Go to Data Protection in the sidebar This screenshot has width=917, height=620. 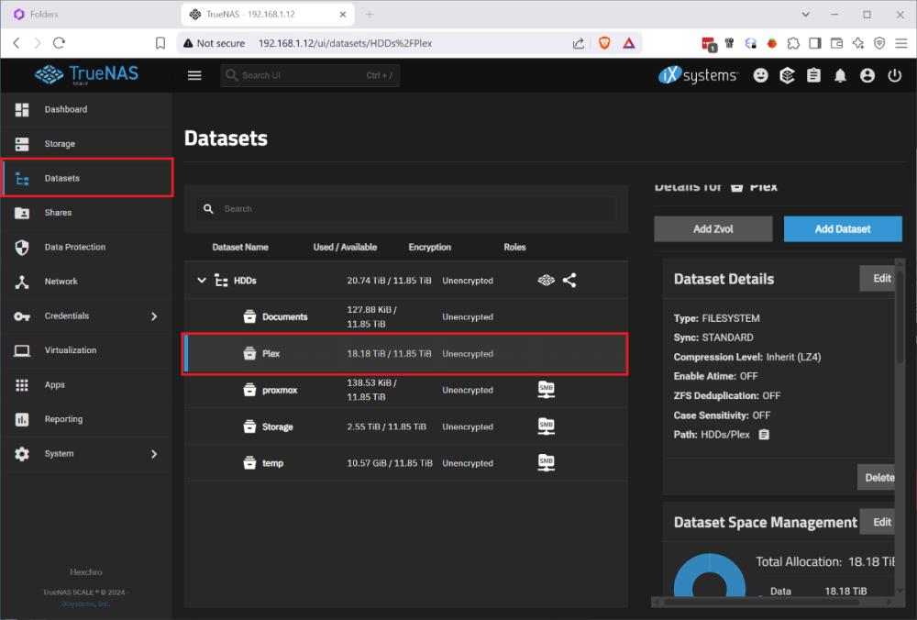point(74,248)
